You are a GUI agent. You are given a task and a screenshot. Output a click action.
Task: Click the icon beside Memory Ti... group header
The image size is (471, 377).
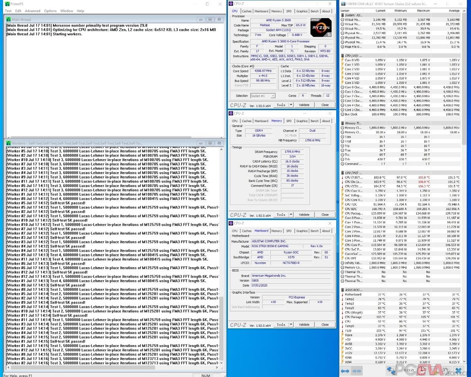point(343,123)
